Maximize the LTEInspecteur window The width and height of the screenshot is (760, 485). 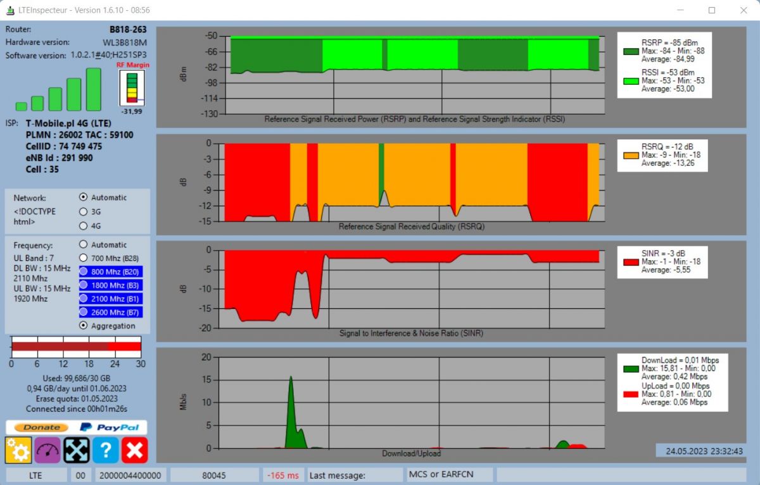(x=712, y=10)
